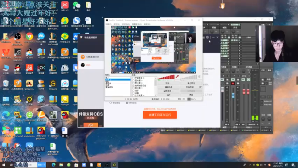298x168 pixels.
Task: Open the OBS icon on the taskbar
Action: point(107,165)
